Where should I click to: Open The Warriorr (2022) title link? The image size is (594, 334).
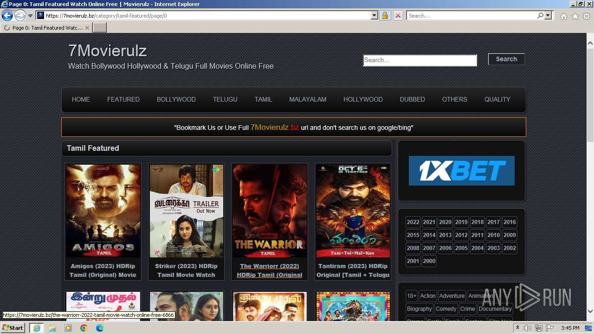point(269,270)
